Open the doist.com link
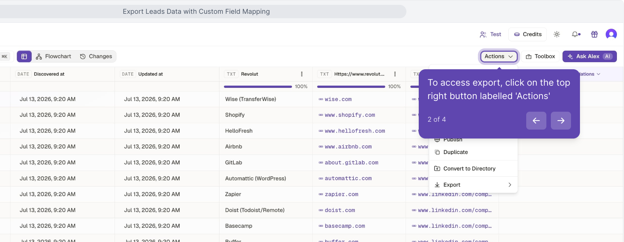The width and height of the screenshot is (624, 242). tap(340, 210)
